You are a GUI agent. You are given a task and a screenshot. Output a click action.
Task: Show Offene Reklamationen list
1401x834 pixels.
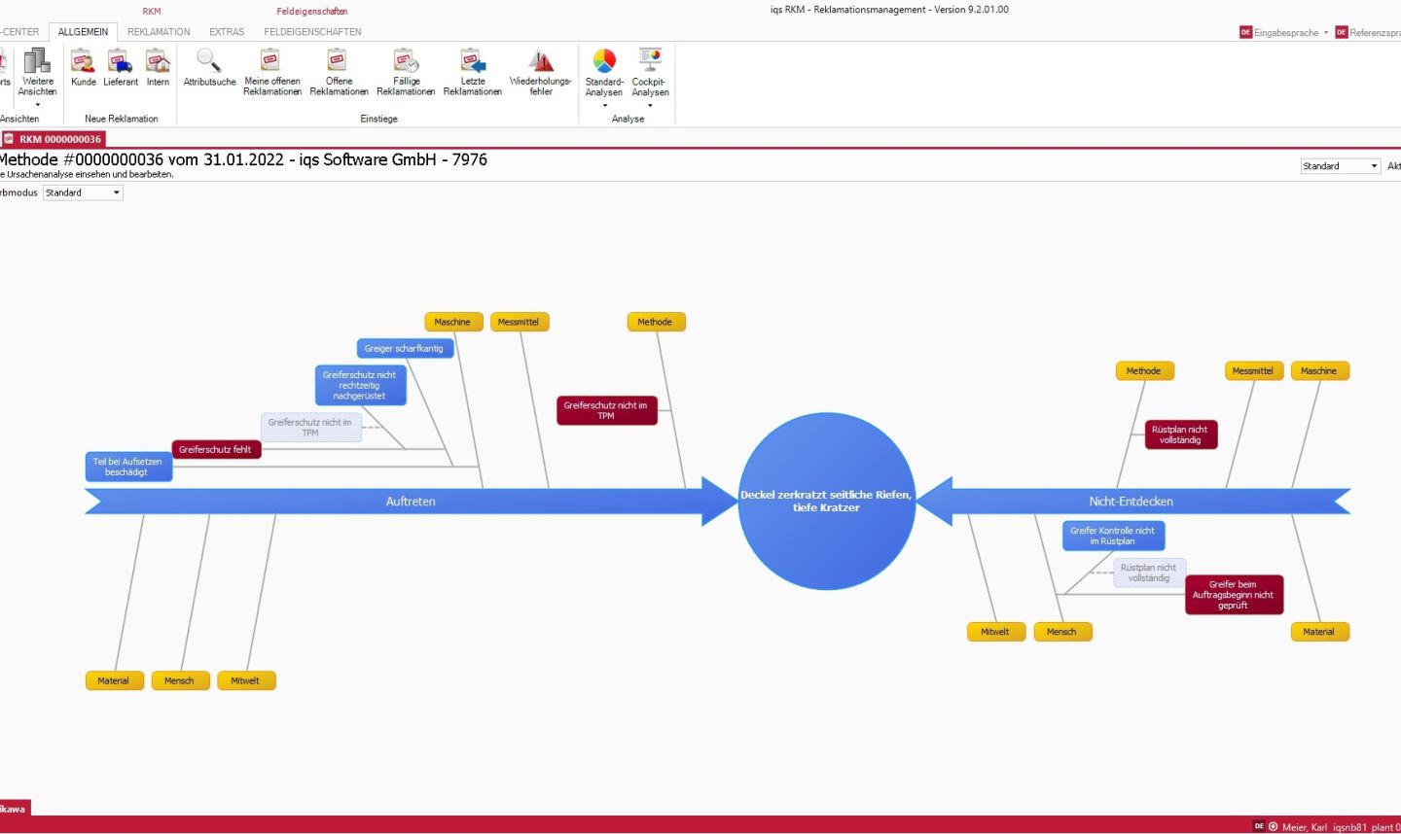[339, 68]
